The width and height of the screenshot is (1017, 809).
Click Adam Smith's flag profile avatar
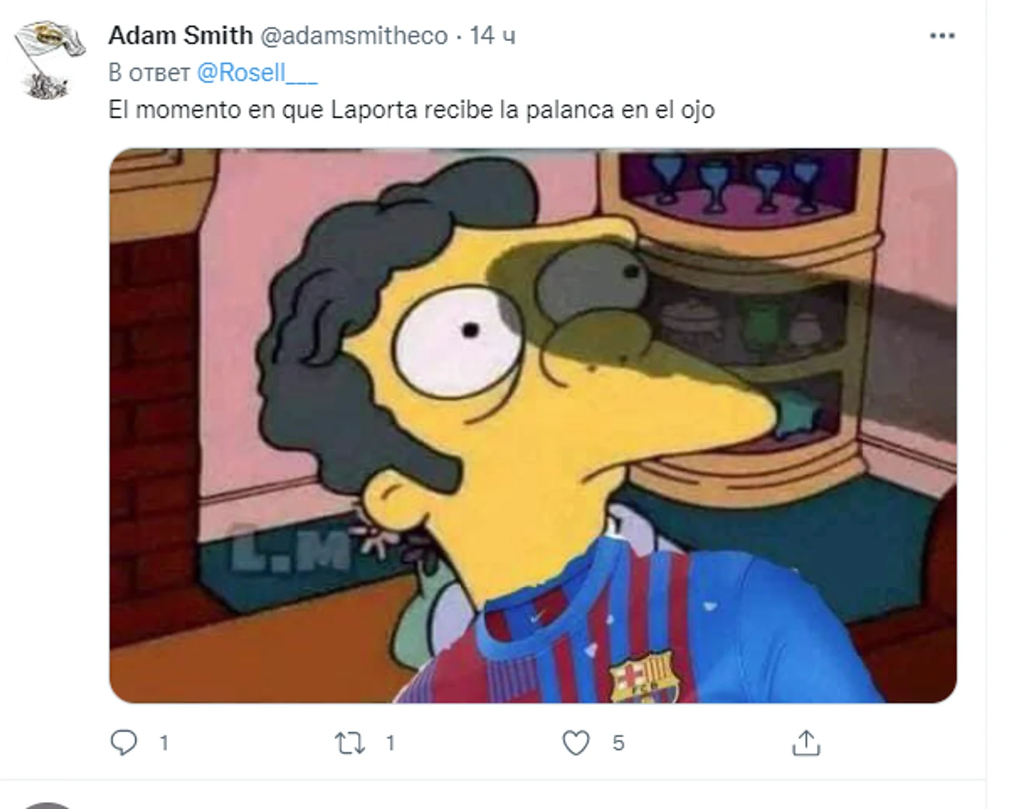point(49,60)
